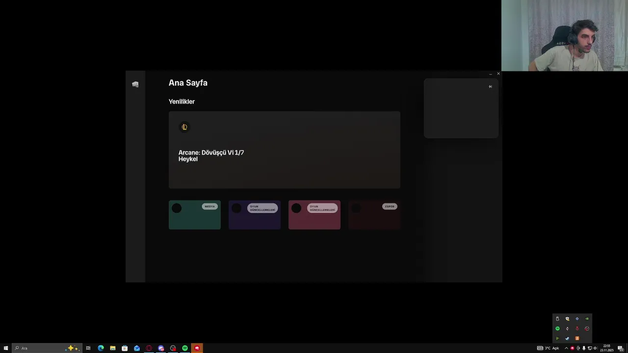This screenshot has height=353, width=628.
Task: Open Task View in taskbar
Action: point(88,348)
